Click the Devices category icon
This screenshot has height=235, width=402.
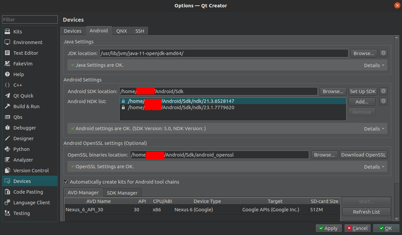(7, 181)
